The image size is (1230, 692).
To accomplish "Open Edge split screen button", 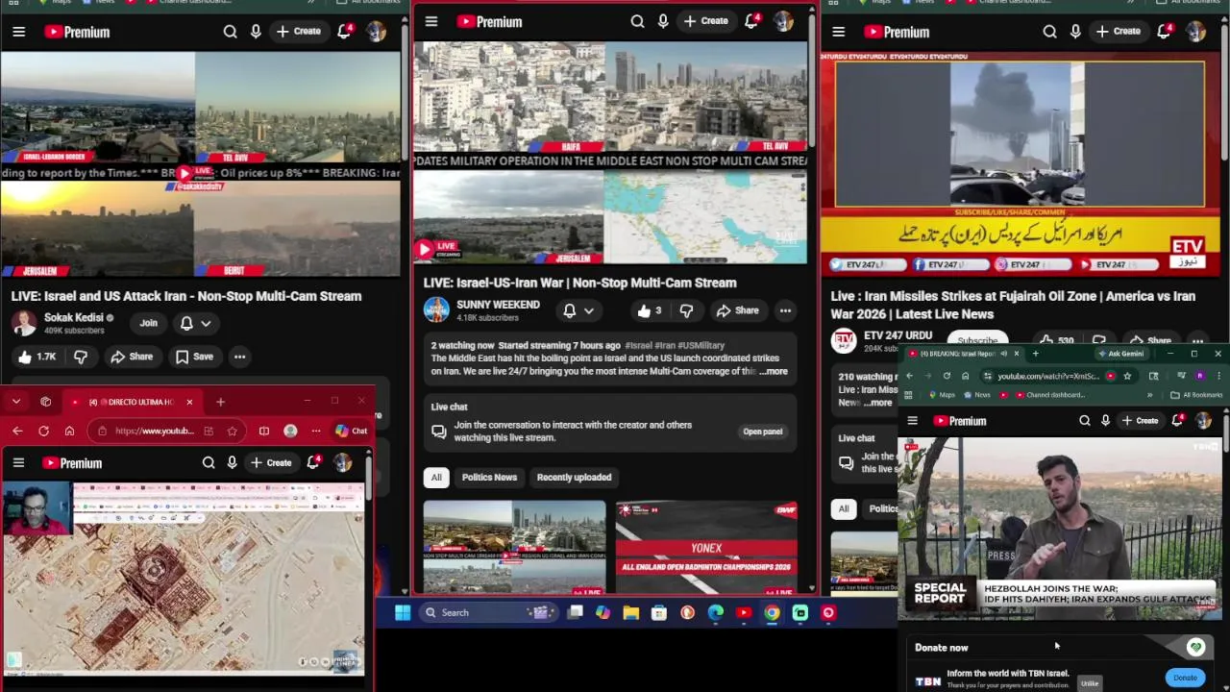I will (x=263, y=432).
